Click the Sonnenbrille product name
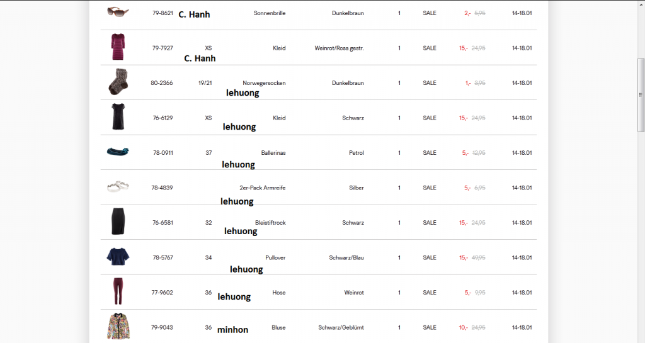The height and width of the screenshot is (343, 645). click(270, 13)
